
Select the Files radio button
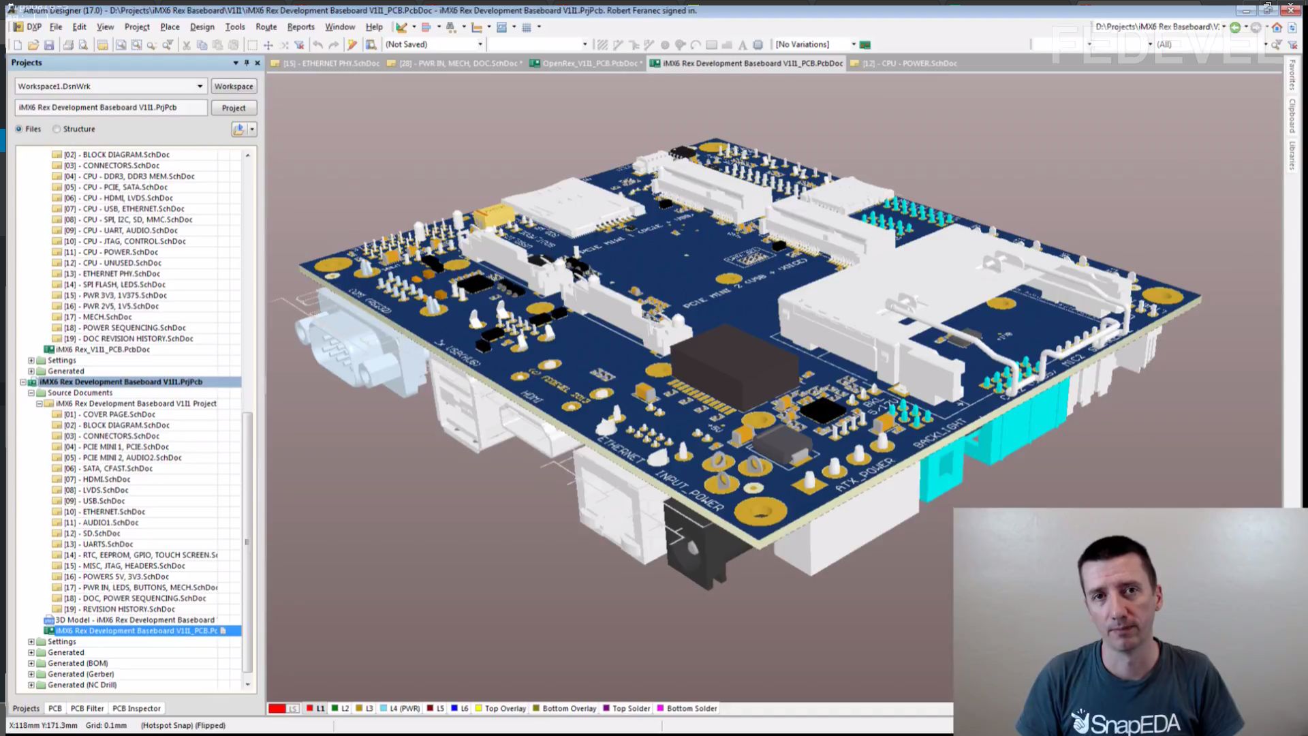tap(19, 129)
